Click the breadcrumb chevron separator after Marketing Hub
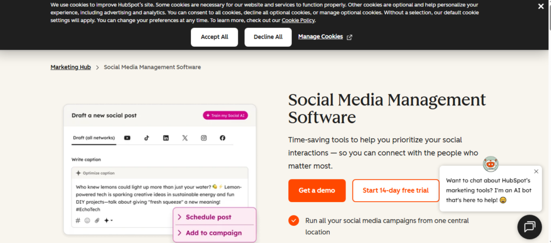The width and height of the screenshot is (551, 243). click(97, 67)
